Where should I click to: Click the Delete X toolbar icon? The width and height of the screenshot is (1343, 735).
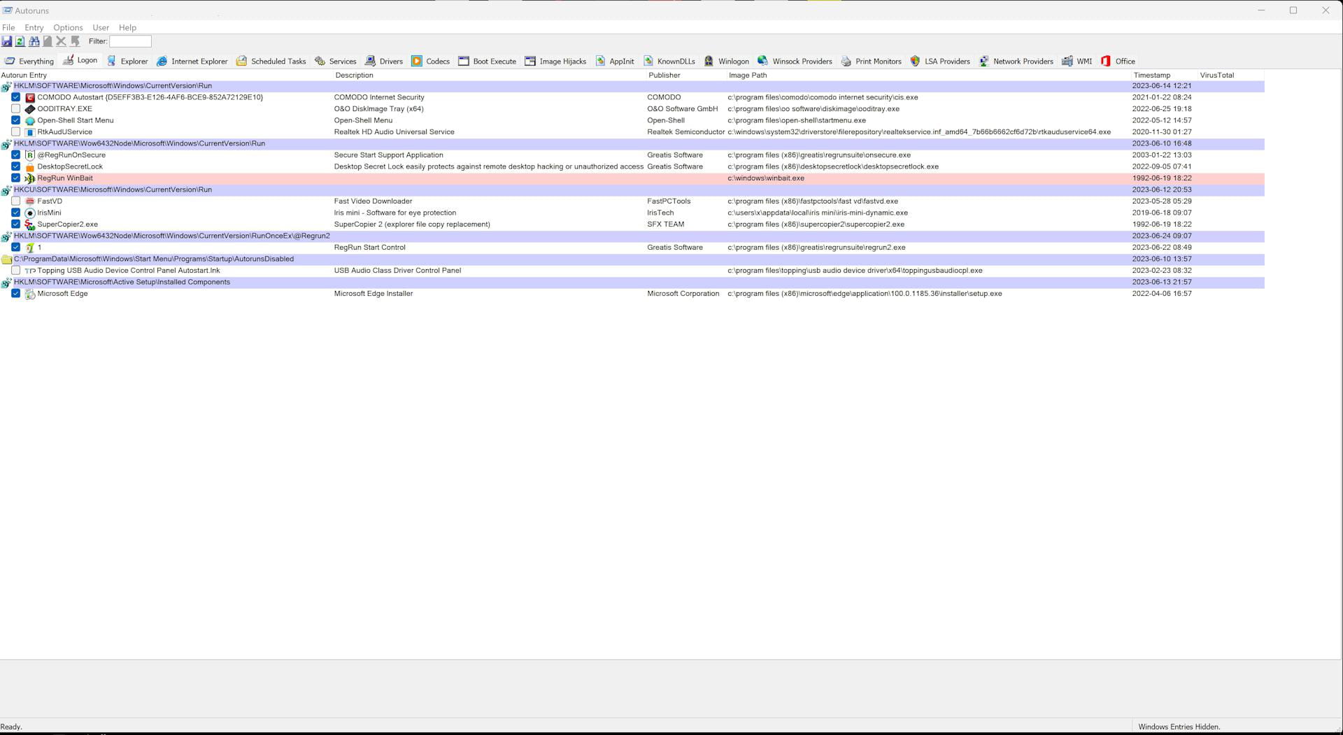click(61, 41)
